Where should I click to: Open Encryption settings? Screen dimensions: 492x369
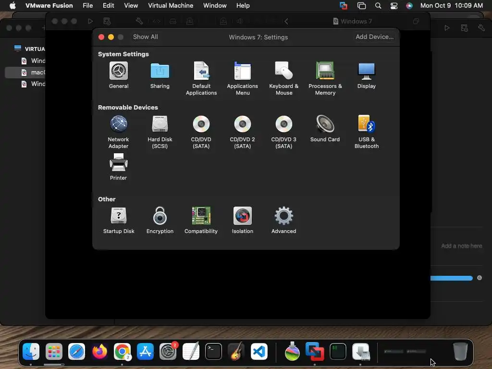click(x=160, y=220)
